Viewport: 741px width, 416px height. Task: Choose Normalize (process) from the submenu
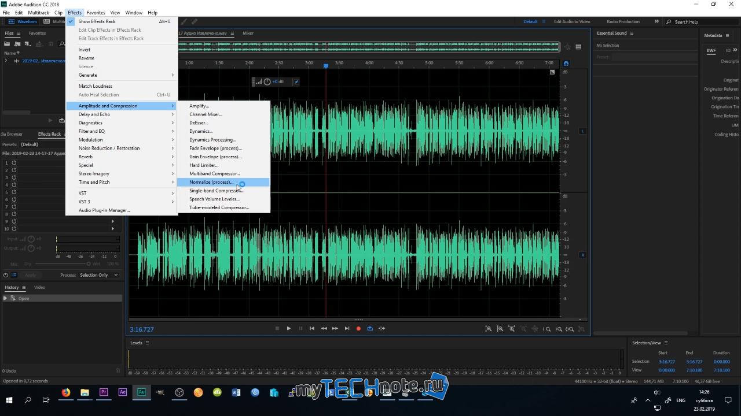click(223, 182)
